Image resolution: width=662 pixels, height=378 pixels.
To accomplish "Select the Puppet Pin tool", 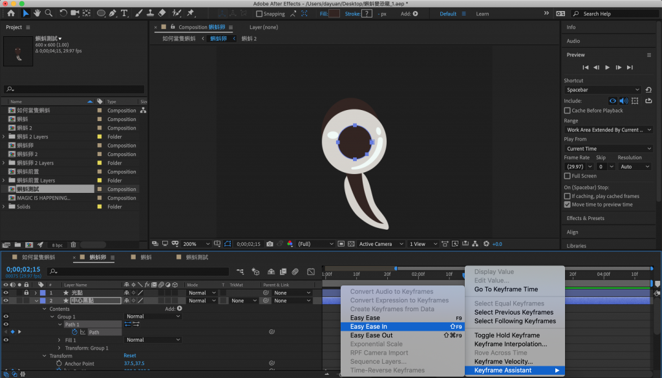I will click(191, 13).
